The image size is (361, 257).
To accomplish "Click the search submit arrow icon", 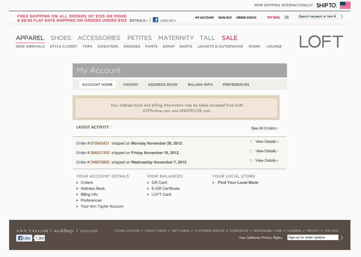I will click(x=342, y=16).
